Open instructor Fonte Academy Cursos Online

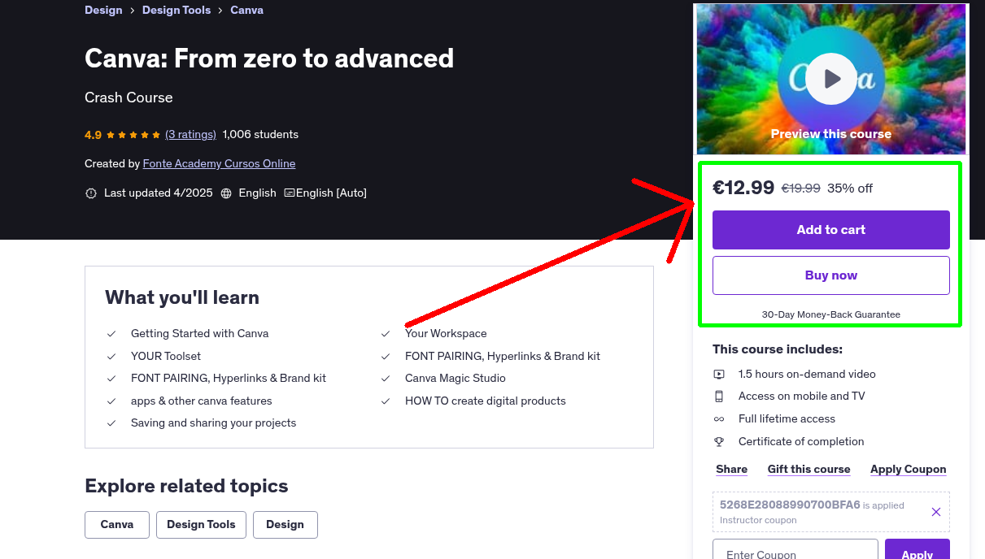click(x=219, y=163)
